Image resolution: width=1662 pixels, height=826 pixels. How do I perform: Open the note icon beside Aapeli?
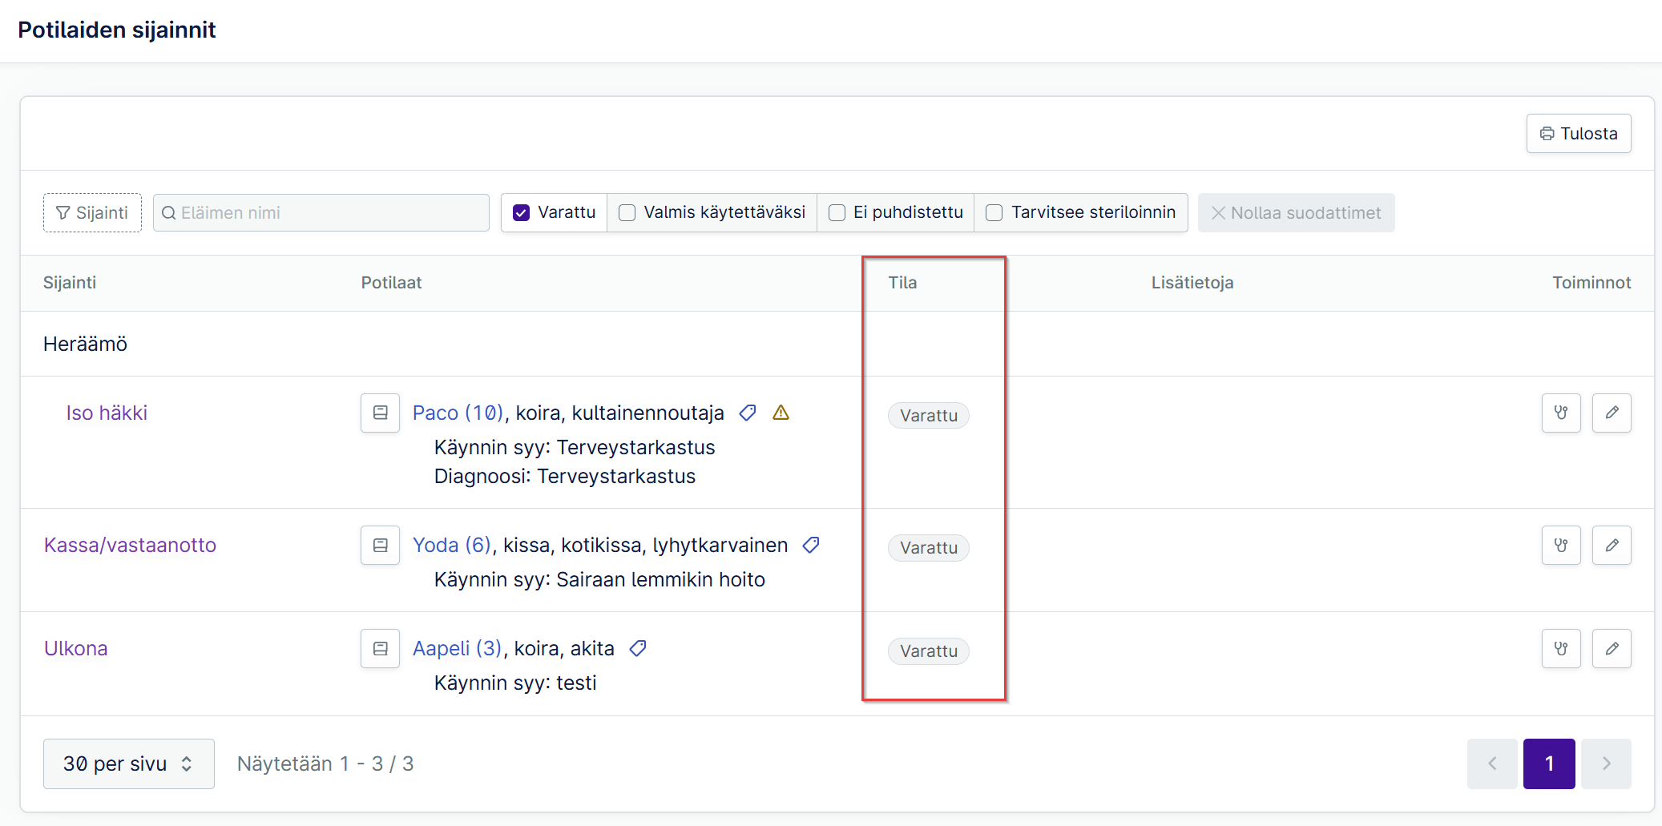(380, 648)
